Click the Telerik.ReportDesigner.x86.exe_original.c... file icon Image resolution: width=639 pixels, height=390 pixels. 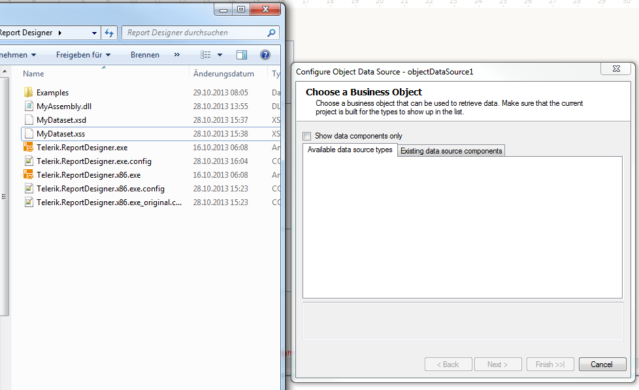coord(29,203)
